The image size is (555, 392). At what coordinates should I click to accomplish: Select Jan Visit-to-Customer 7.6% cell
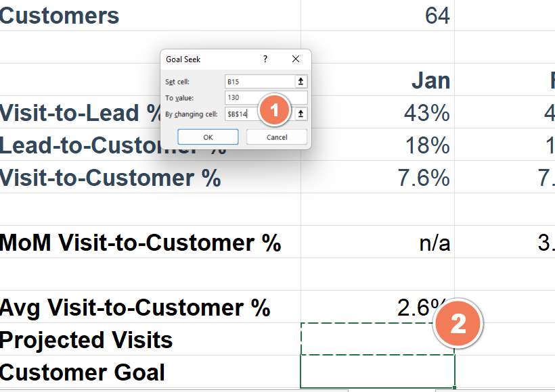click(378, 177)
